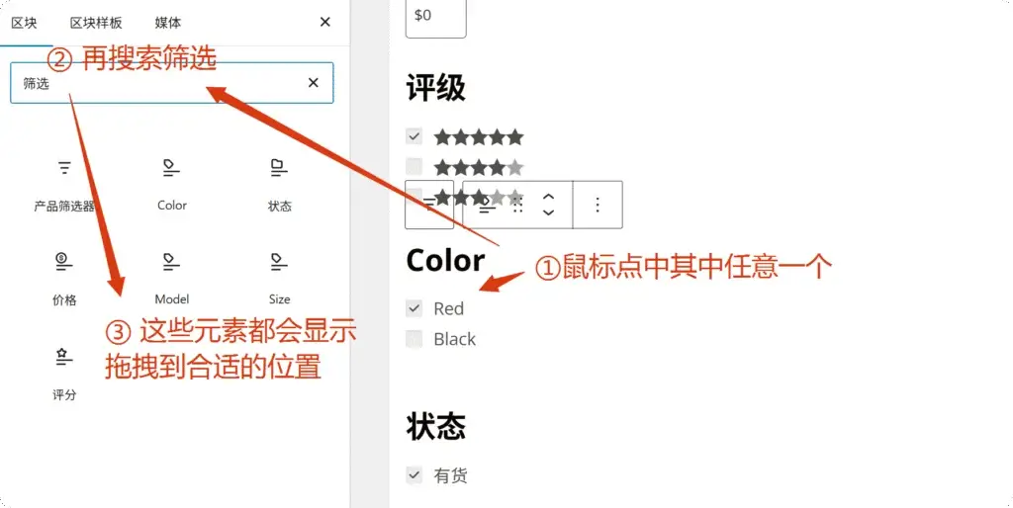Select the 评级 heading
The height and width of the screenshot is (508, 1013).
435,87
